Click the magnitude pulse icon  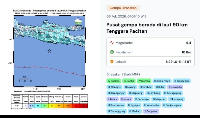click(x=112, y=43)
